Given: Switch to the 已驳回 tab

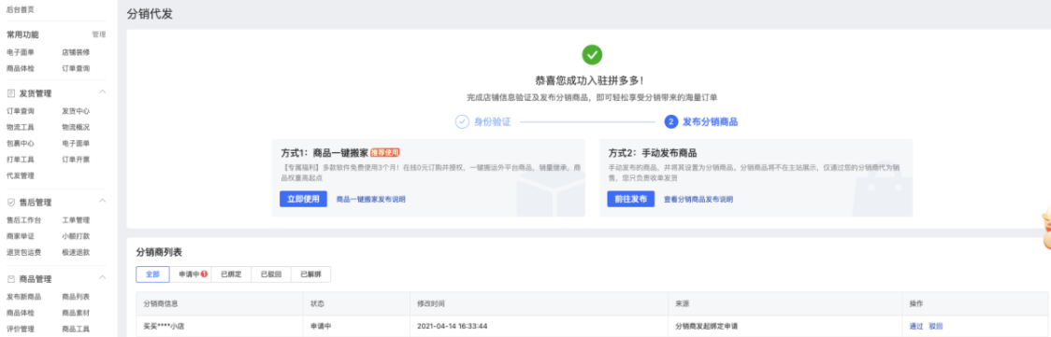Looking at the screenshot, I should 271,274.
